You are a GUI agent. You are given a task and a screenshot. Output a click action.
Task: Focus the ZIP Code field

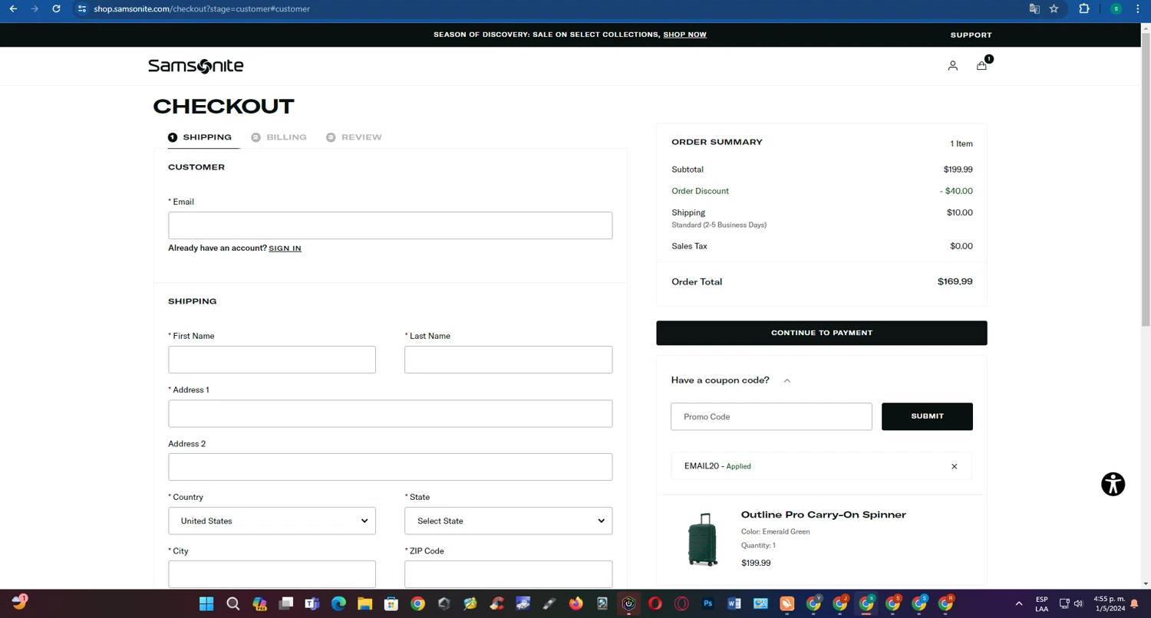[508, 574]
